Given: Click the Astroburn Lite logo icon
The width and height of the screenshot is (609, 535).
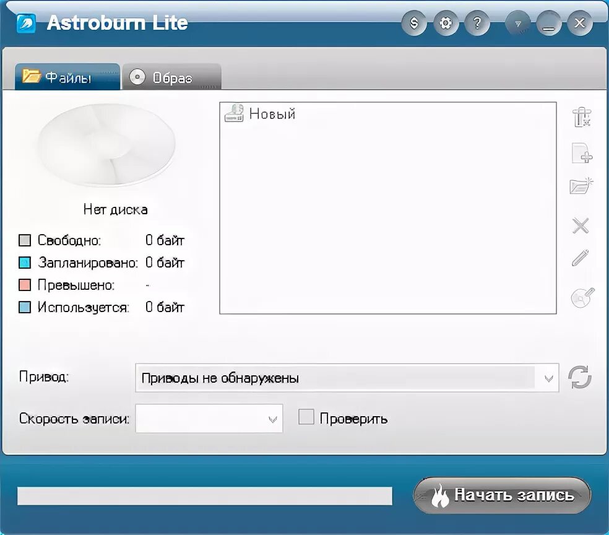Looking at the screenshot, I should coord(26,24).
